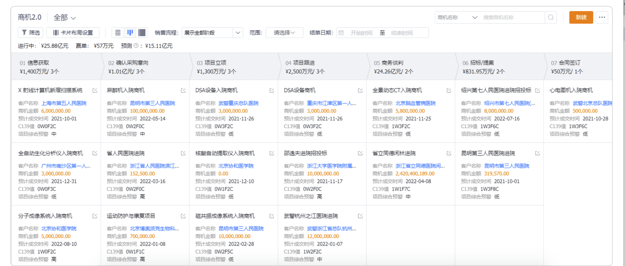
Task: Open customer link 浙江大学医学院附属
Action: click(x=332, y=166)
